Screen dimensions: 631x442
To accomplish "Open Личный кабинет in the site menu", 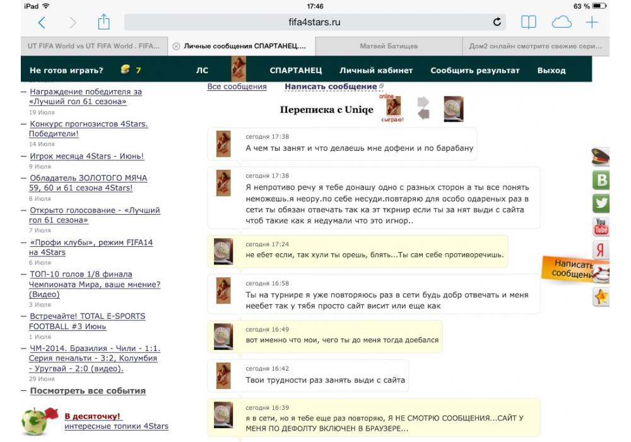I will 376,70.
